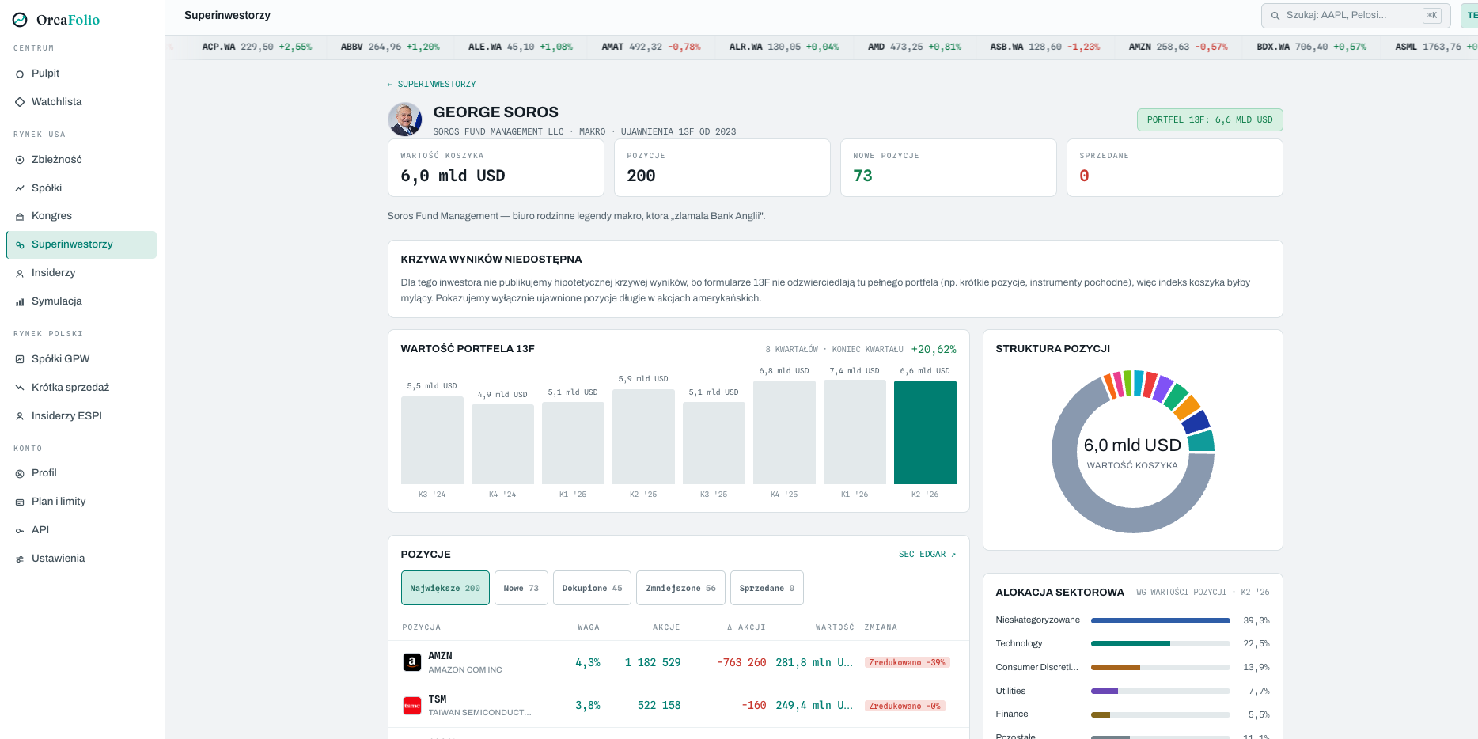This screenshot has width=1478, height=739.
Task: Show the Zmniejszone 56 positions tab
Action: 681,588
